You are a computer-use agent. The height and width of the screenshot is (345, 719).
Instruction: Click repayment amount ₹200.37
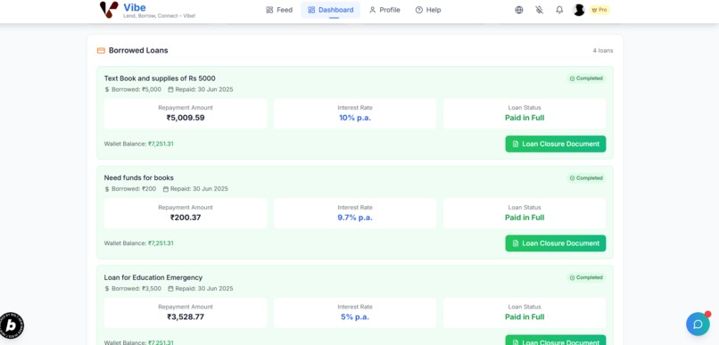click(x=186, y=218)
